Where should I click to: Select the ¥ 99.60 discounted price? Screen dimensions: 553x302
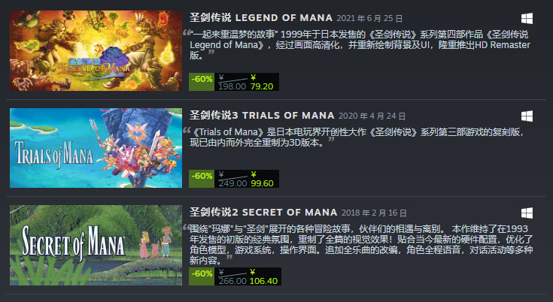(x=262, y=179)
